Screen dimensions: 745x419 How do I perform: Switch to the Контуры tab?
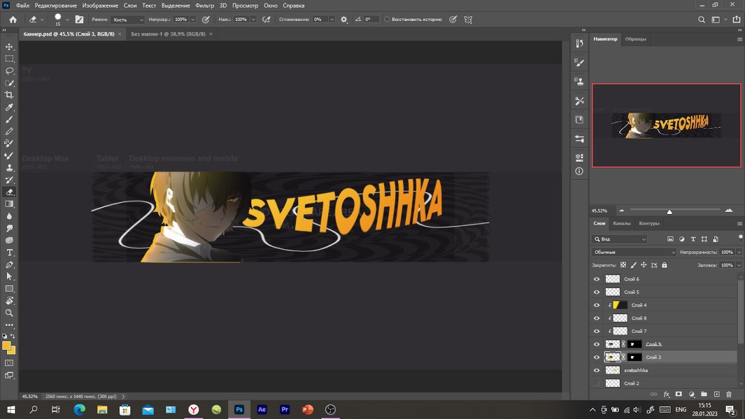click(x=649, y=223)
